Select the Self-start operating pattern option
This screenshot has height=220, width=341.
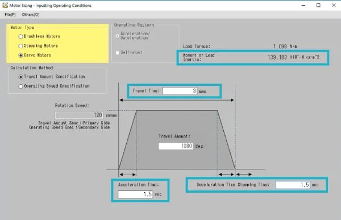coord(118,52)
